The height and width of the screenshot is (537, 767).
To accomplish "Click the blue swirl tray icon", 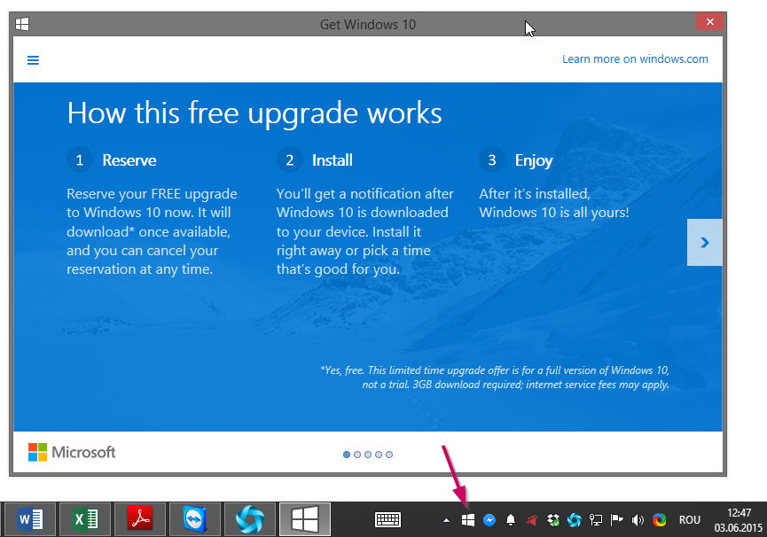I will pyautogui.click(x=575, y=520).
